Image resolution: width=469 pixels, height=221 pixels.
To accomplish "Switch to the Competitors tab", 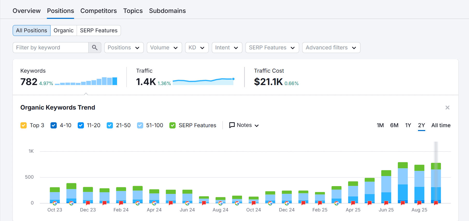I will click(x=98, y=11).
